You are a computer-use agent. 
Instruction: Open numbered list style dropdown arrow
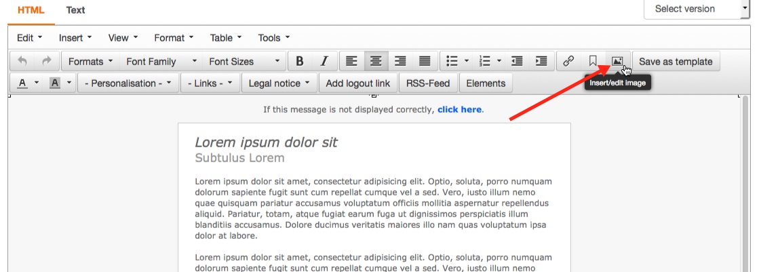pos(499,61)
